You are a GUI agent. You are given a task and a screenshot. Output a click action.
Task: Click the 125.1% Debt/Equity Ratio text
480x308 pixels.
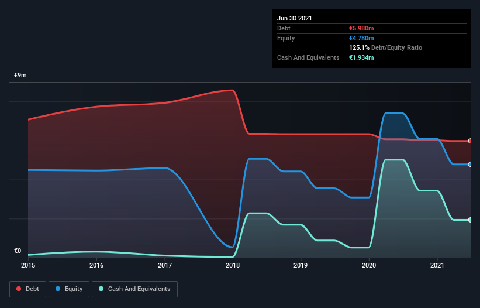[x=386, y=48]
